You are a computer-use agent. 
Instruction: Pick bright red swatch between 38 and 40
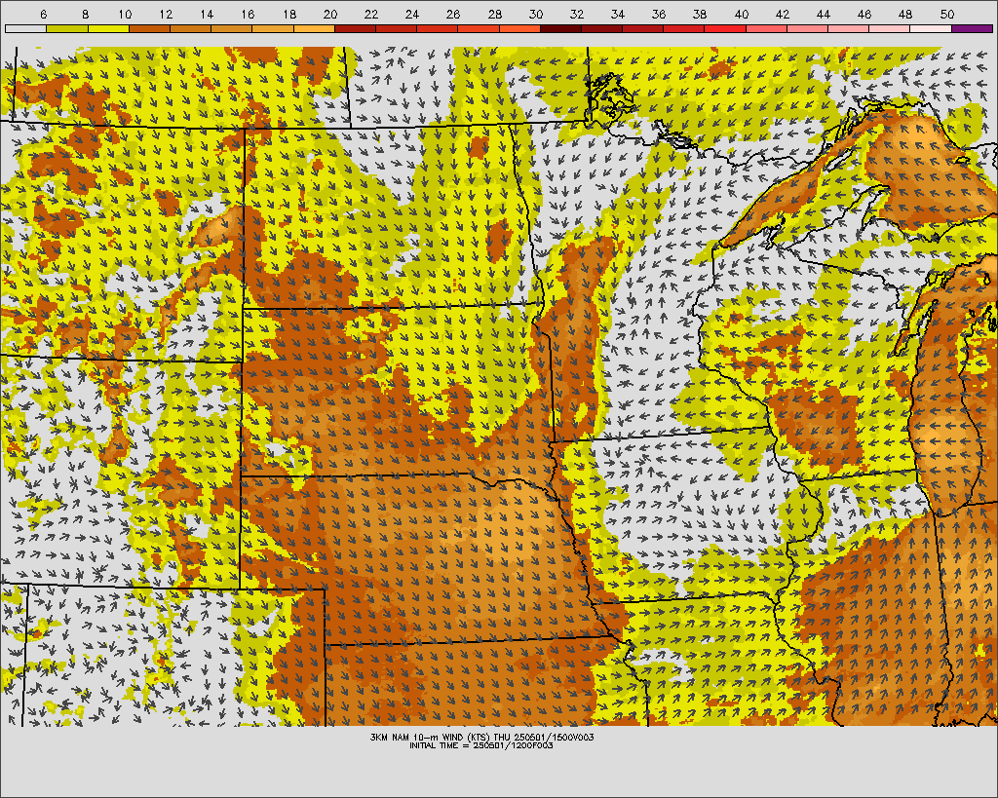[x=725, y=28]
